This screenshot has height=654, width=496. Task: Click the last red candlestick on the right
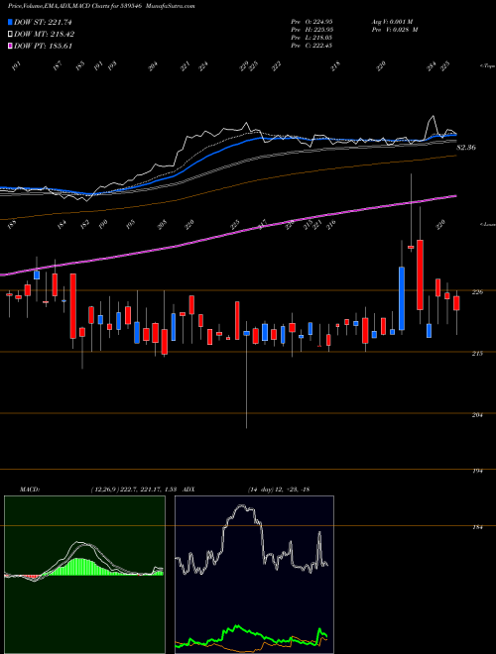point(456,303)
